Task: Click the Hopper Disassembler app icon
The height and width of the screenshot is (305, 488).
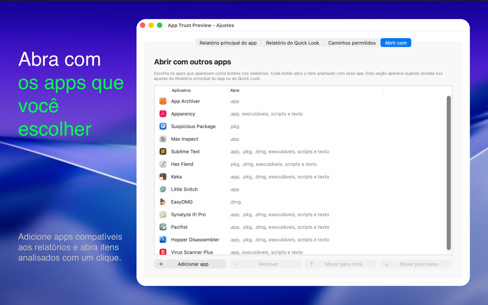Action: (163, 239)
